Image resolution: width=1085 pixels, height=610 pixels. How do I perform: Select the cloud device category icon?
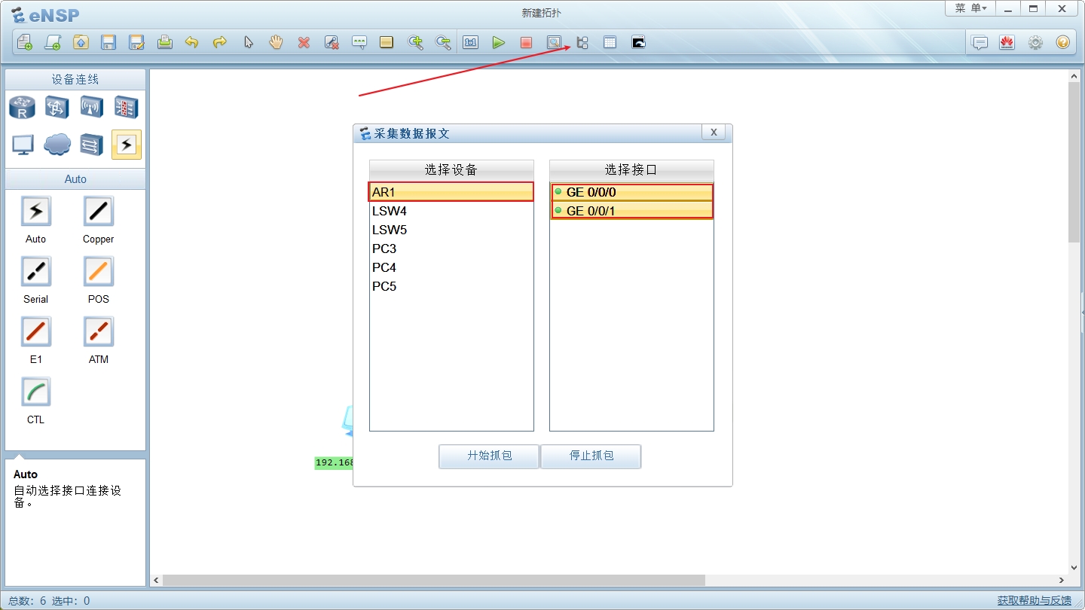[57, 145]
